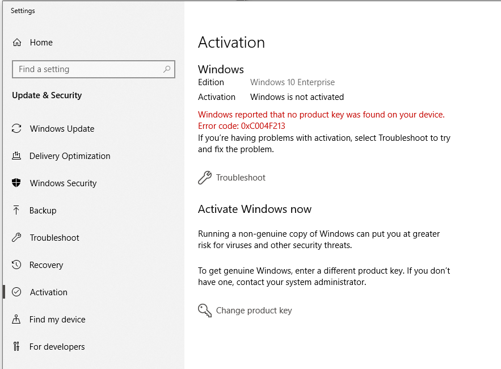Click the wrench icon beside Troubleshoot link
This screenshot has height=369, width=501.
pyautogui.click(x=205, y=178)
